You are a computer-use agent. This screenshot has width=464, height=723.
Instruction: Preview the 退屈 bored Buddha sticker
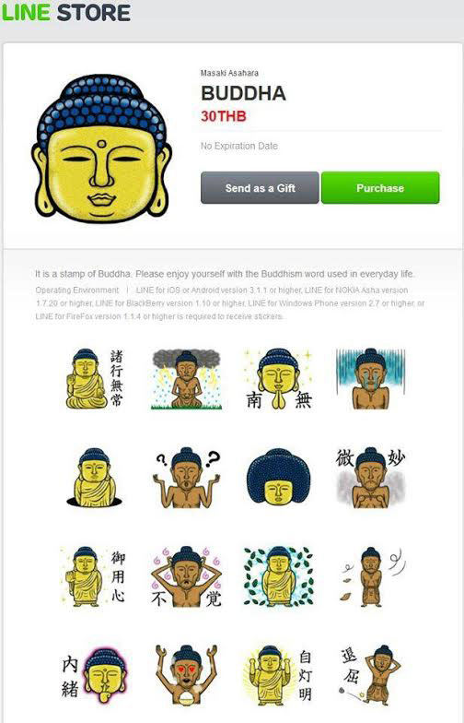click(370, 675)
